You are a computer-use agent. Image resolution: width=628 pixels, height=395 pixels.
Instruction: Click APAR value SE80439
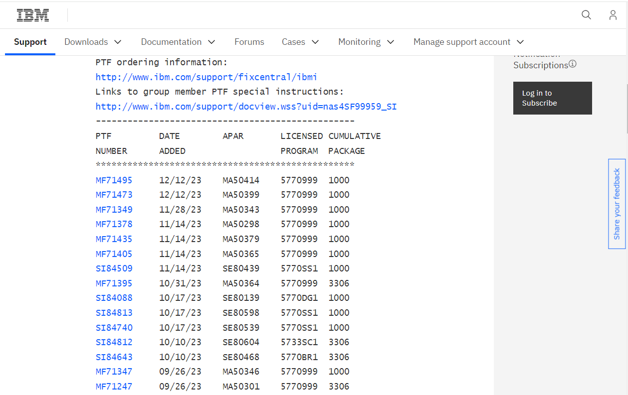click(x=241, y=268)
